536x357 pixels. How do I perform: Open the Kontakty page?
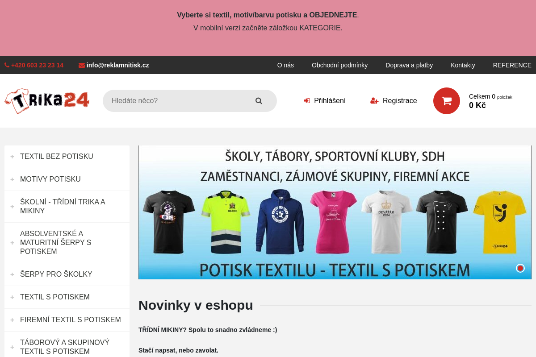[463, 65]
